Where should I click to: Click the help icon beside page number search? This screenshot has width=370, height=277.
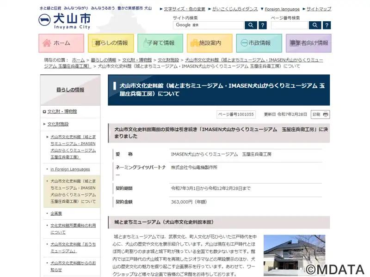tap(327, 25)
